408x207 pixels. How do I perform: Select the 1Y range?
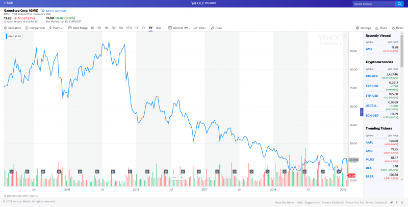click(x=137, y=28)
